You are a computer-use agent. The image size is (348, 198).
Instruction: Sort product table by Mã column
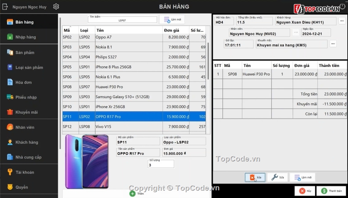(71, 30)
